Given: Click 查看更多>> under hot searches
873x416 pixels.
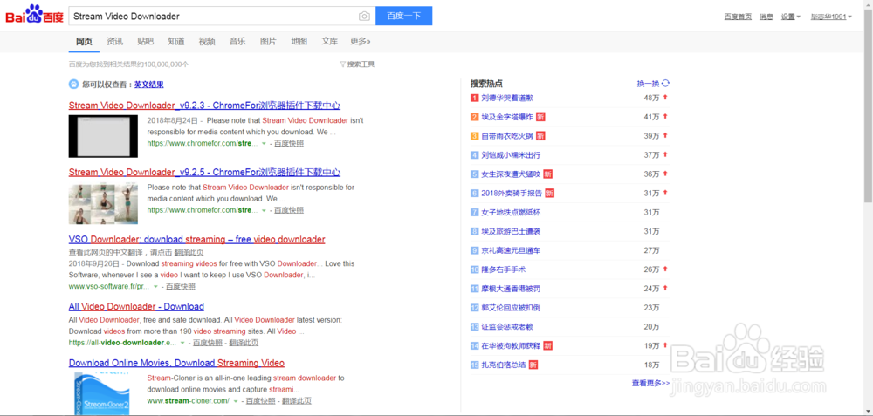Looking at the screenshot, I should pyautogui.click(x=650, y=383).
